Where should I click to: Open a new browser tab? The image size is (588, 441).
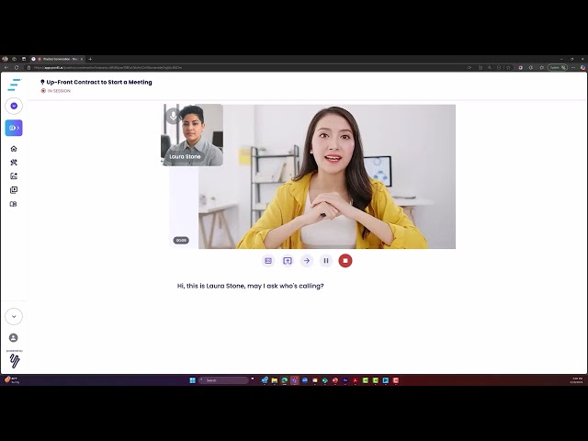point(90,59)
